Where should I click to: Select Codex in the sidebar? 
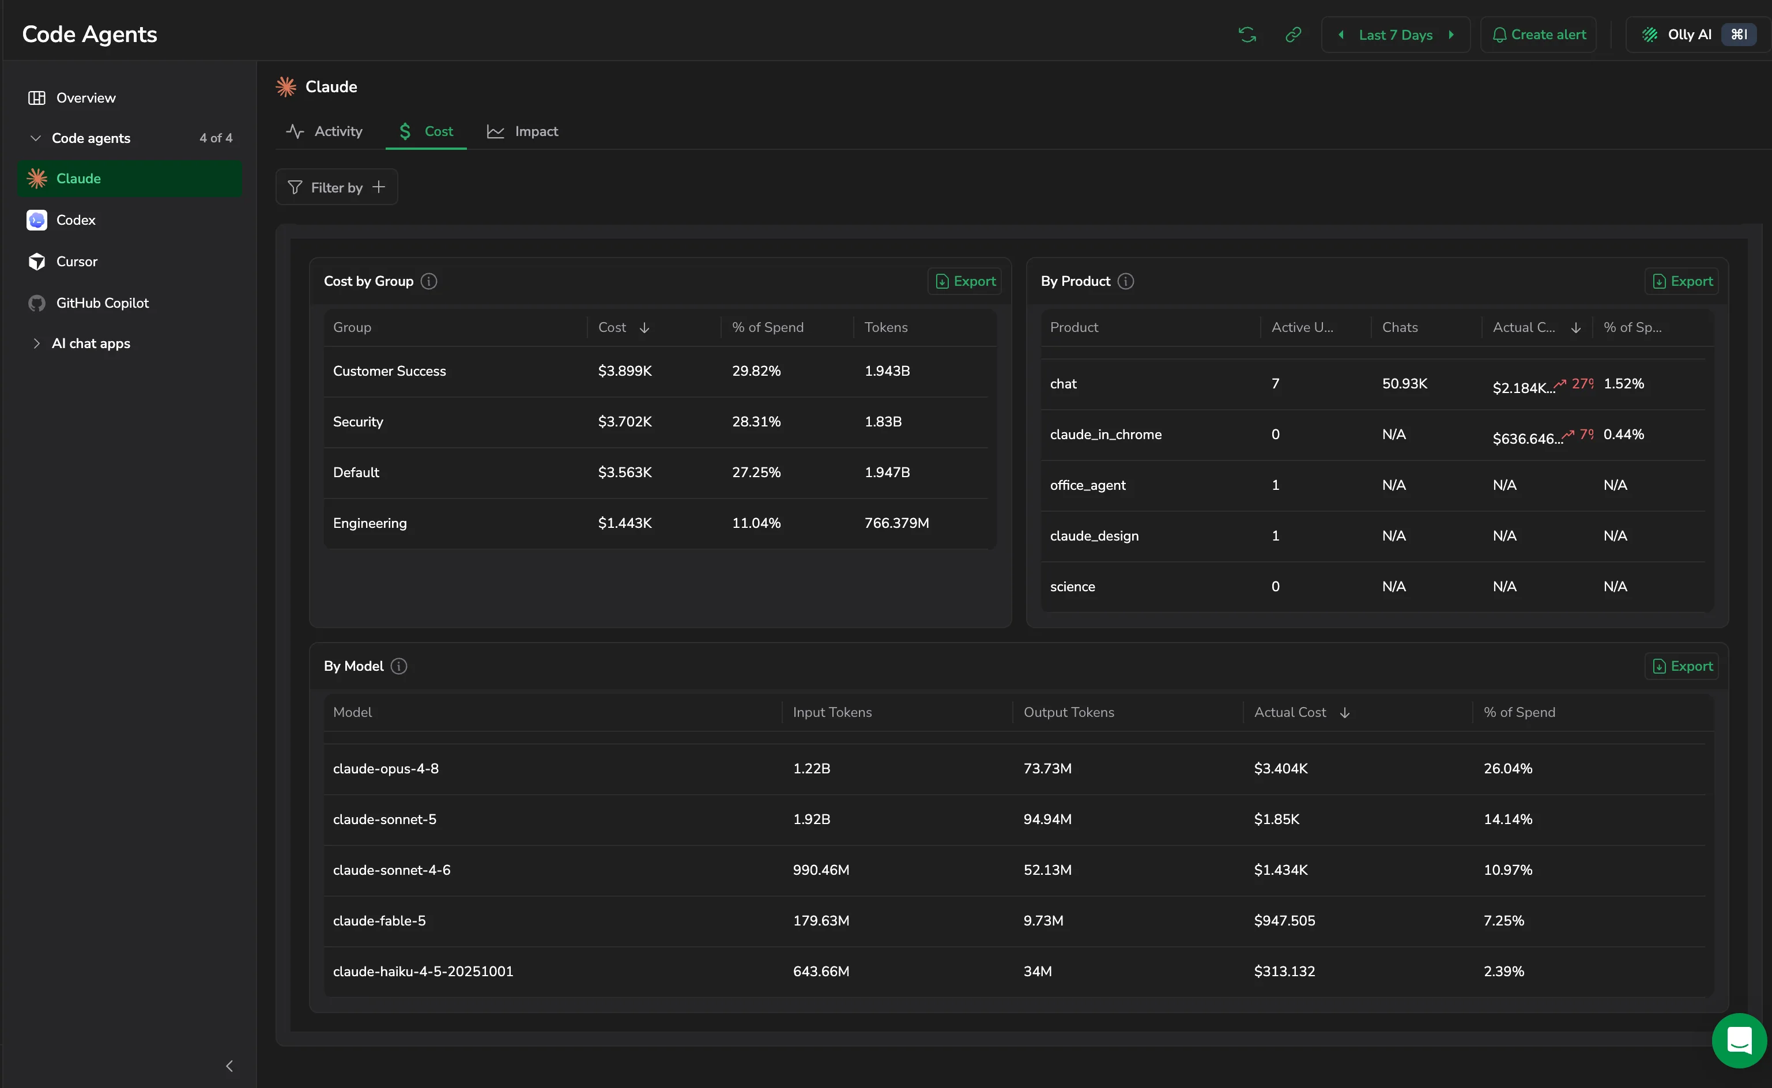pos(130,220)
